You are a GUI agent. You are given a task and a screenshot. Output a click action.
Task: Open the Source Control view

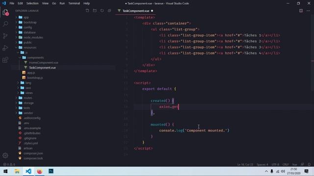click(5, 36)
